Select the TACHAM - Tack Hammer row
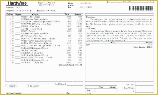This screenshot has width=158, height=95. [x=44, y=17]
